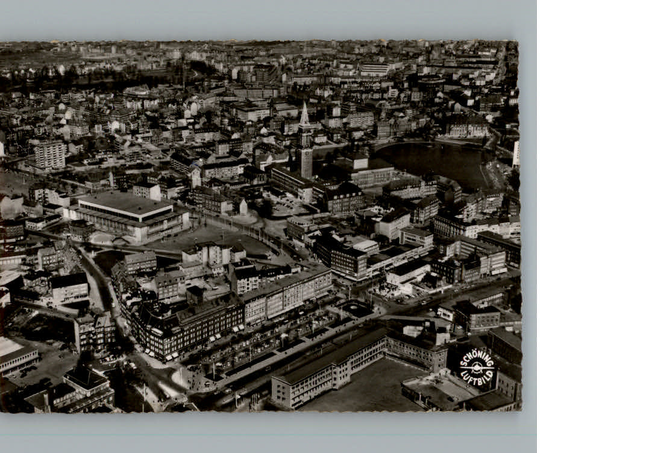Click the airplane emblem inside the logo
This screenshot has width=646, height=453.
point(477,367)
